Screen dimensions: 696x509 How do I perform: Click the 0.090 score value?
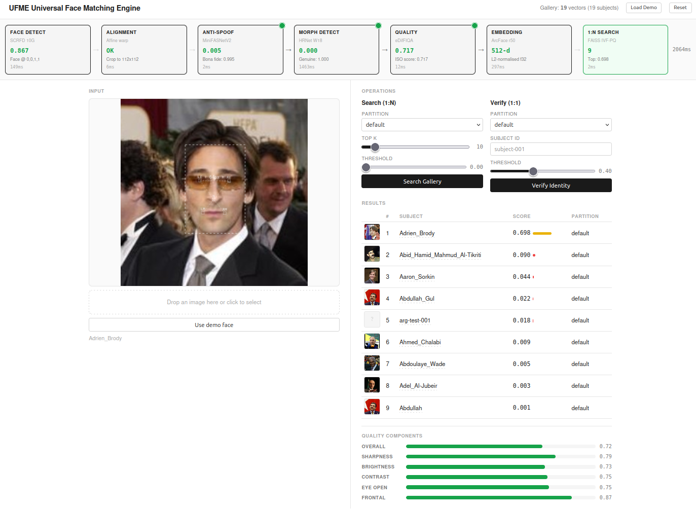click(x=521, y=255)
